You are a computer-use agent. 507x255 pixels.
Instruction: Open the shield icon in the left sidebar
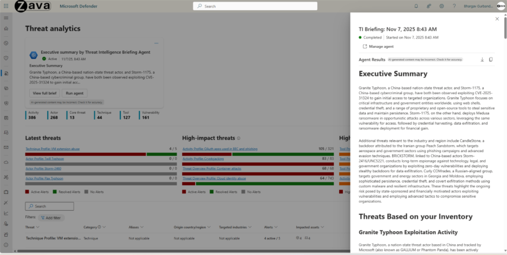point(6,58)
